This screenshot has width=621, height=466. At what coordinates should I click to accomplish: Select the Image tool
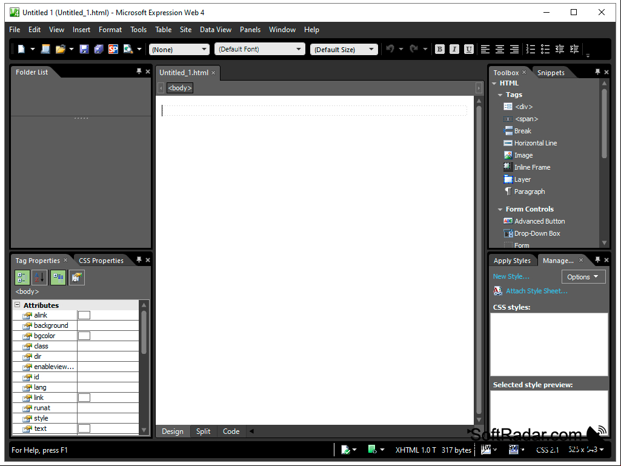pos(518,155)
